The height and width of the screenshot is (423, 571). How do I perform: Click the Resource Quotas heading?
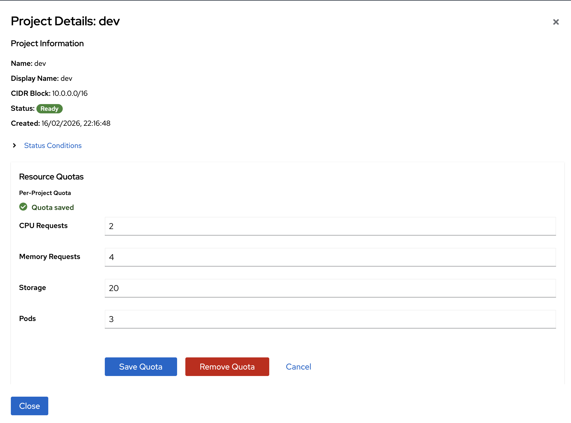pos(51,177)
